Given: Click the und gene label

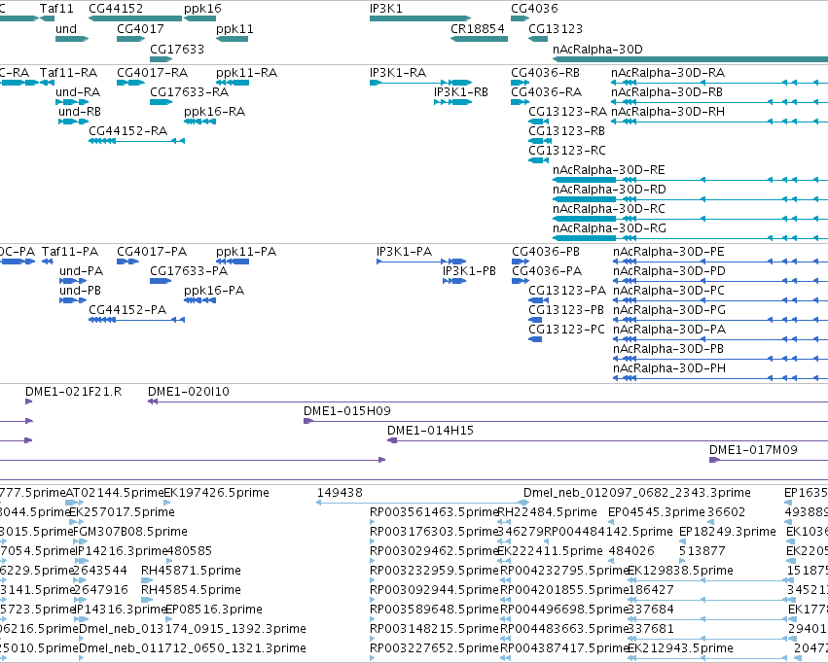Looking at the screenshot, I should [66, 29].
